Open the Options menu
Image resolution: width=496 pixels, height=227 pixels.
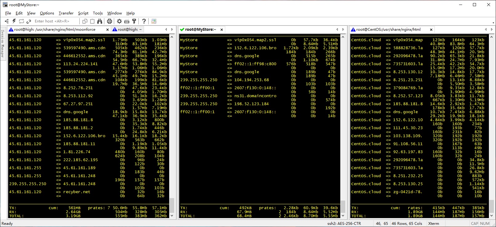click(x=47, y=13)
